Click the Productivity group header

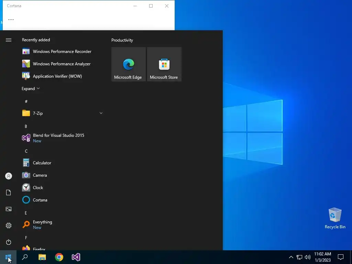coord(122,40)
